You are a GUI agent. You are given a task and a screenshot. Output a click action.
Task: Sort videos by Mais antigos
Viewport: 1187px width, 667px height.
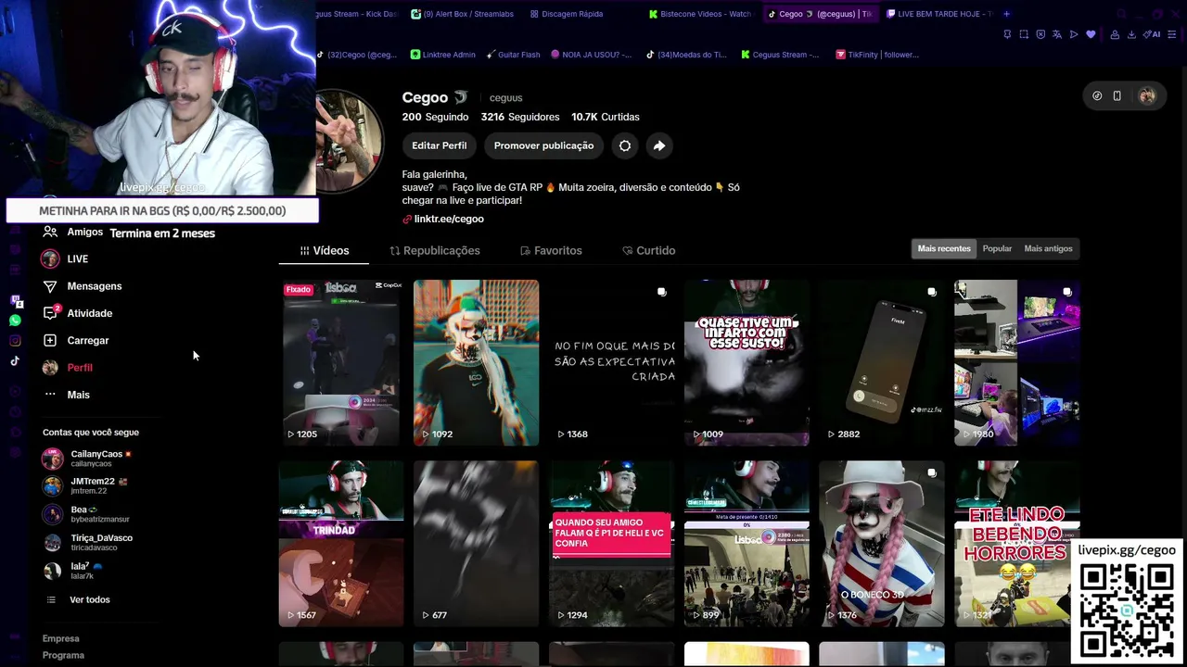click(1048, 248)
